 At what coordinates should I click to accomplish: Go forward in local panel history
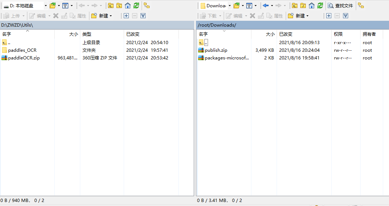(x=95, y=5)
